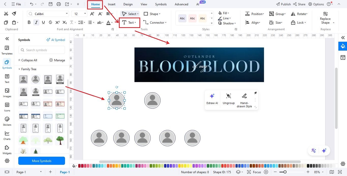This screenshot has width=347, height=176.
Task: Toggle Underline formatting
Action: pyautogui.click(x=43, y=22)
